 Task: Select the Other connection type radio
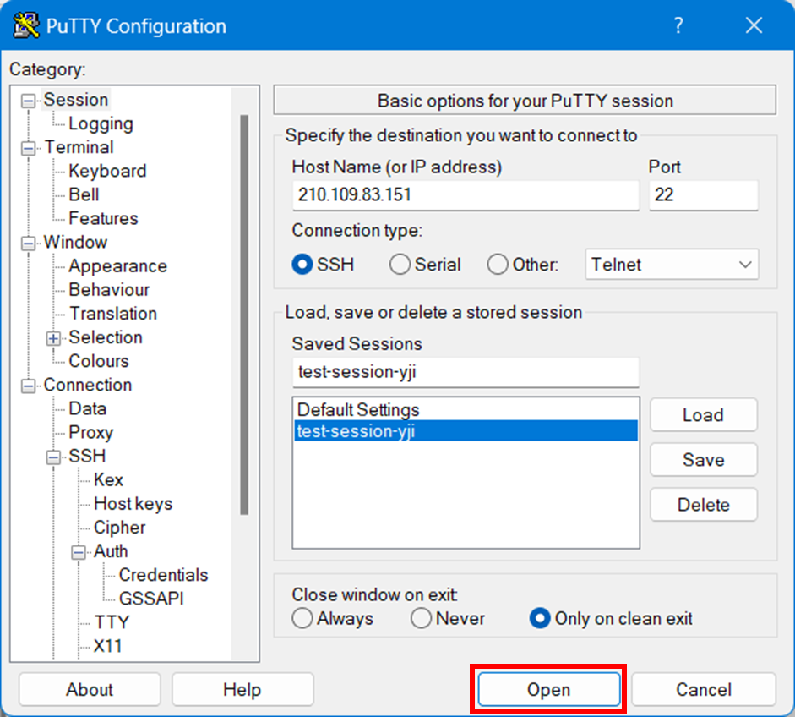point(498,265)
